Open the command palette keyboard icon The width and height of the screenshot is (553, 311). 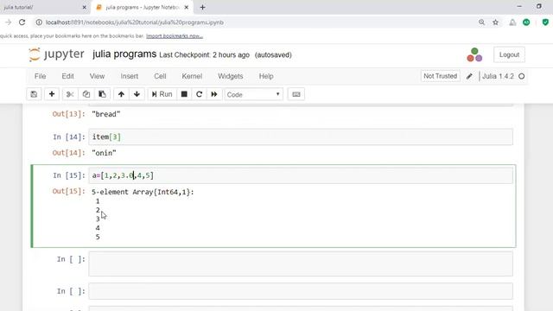(296, 94)
